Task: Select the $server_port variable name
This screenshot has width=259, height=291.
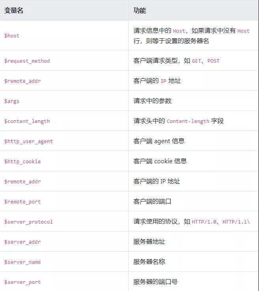Action: [23, 282]
